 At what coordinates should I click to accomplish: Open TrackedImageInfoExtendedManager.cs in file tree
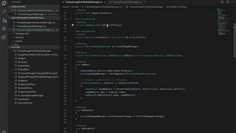[36, 23]
